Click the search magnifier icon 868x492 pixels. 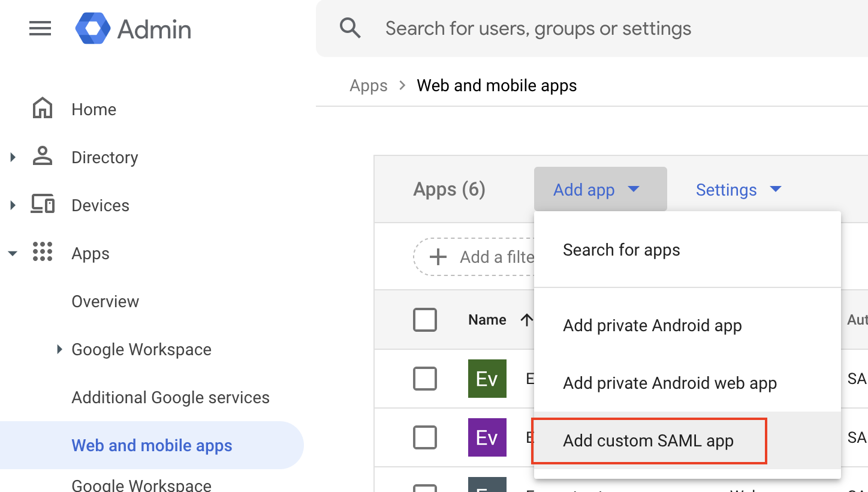[x=350, y=28]
